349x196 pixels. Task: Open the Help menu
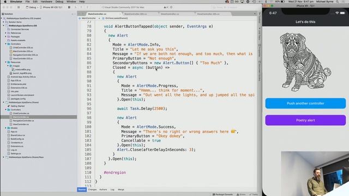coord(82,2)
